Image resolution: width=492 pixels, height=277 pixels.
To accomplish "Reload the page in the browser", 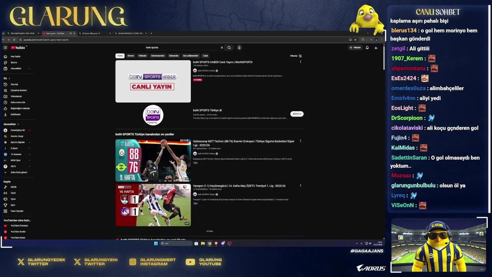I will tap(14, 40).
